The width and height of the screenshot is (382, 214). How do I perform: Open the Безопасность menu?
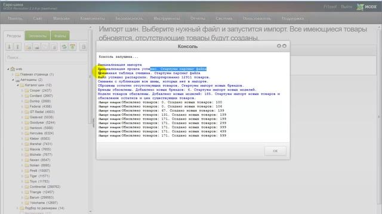130,18
